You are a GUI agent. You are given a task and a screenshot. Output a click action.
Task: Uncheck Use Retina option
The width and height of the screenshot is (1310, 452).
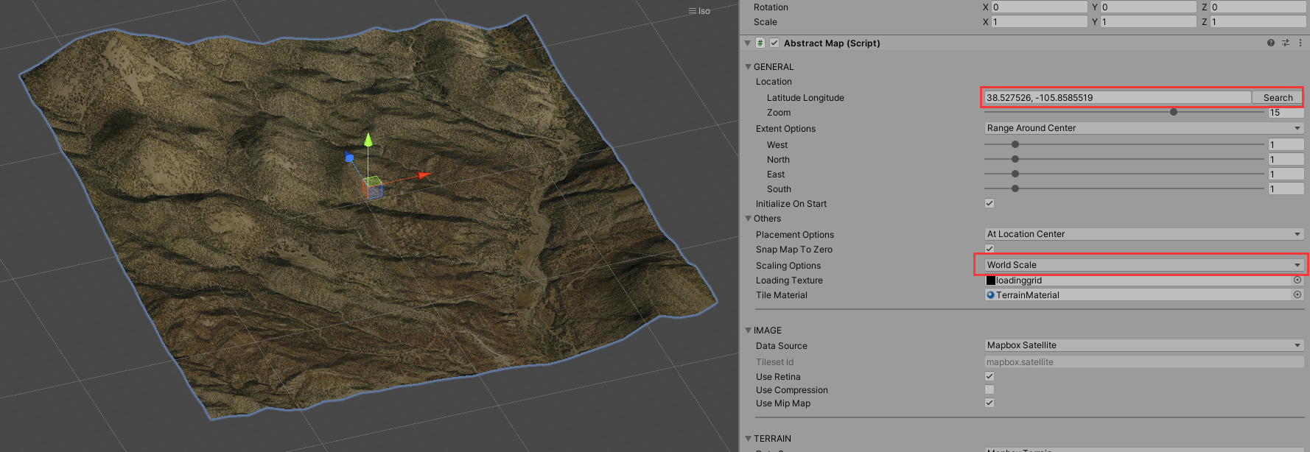989,376
